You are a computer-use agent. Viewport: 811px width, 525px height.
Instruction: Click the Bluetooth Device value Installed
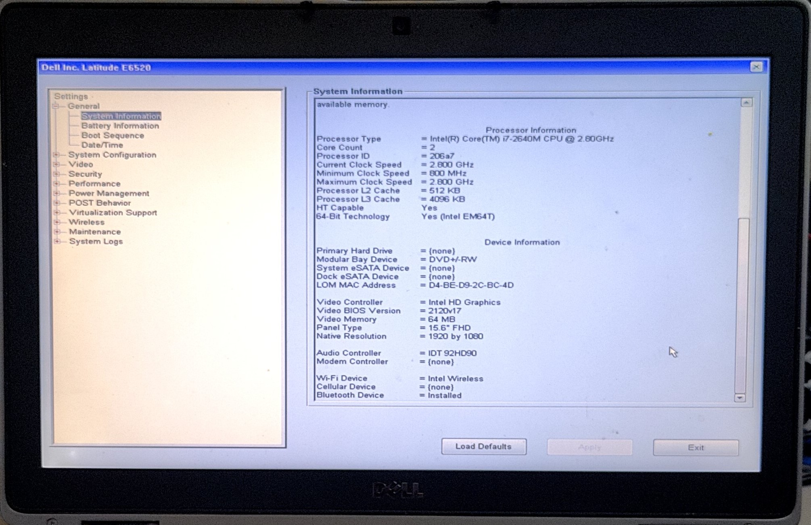(445, 396)
